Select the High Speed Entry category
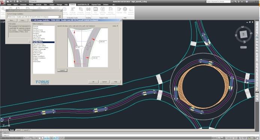The image size is (260, 140). (39, 44)
